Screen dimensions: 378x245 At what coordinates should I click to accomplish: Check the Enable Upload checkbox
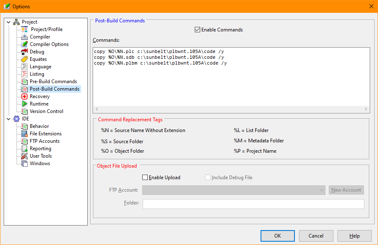145,178
